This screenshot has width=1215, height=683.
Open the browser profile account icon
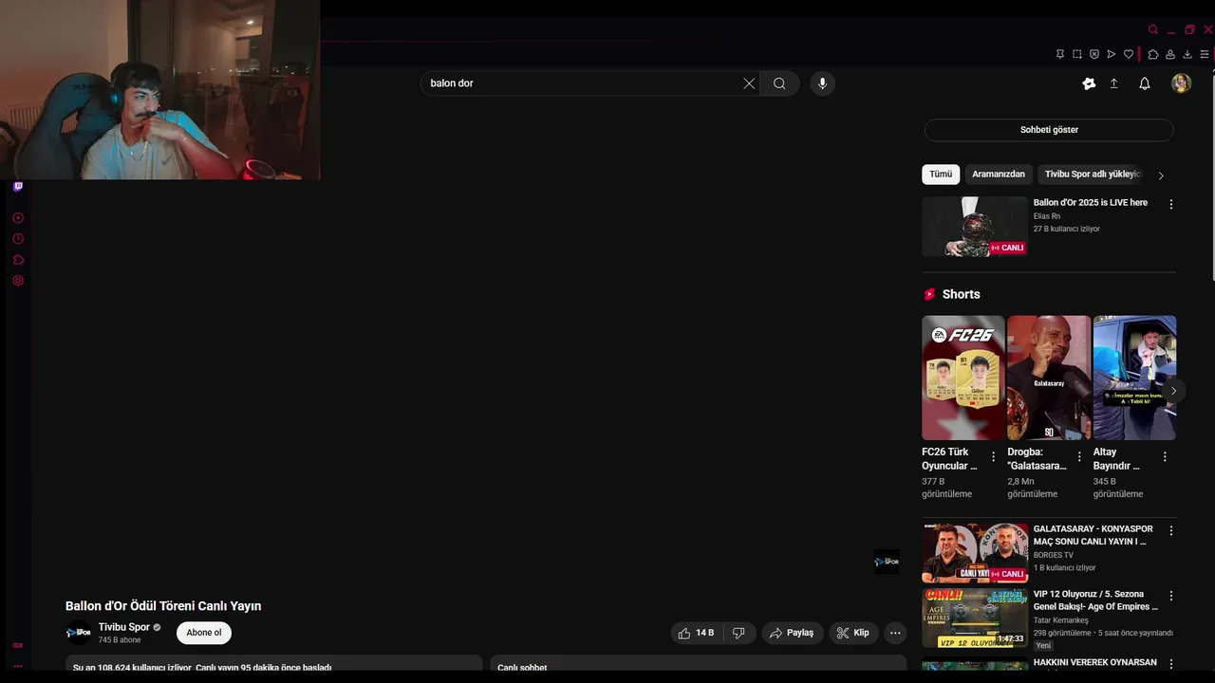coord(1170,54)
